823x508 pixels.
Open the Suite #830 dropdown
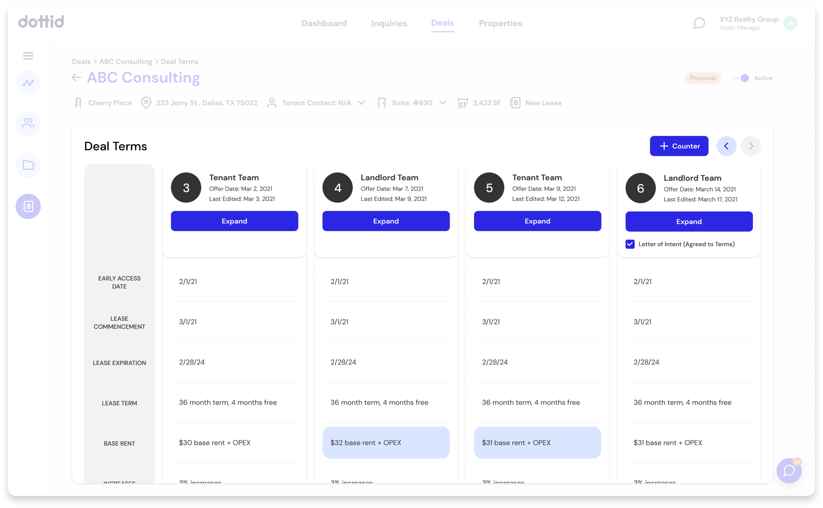443,103
